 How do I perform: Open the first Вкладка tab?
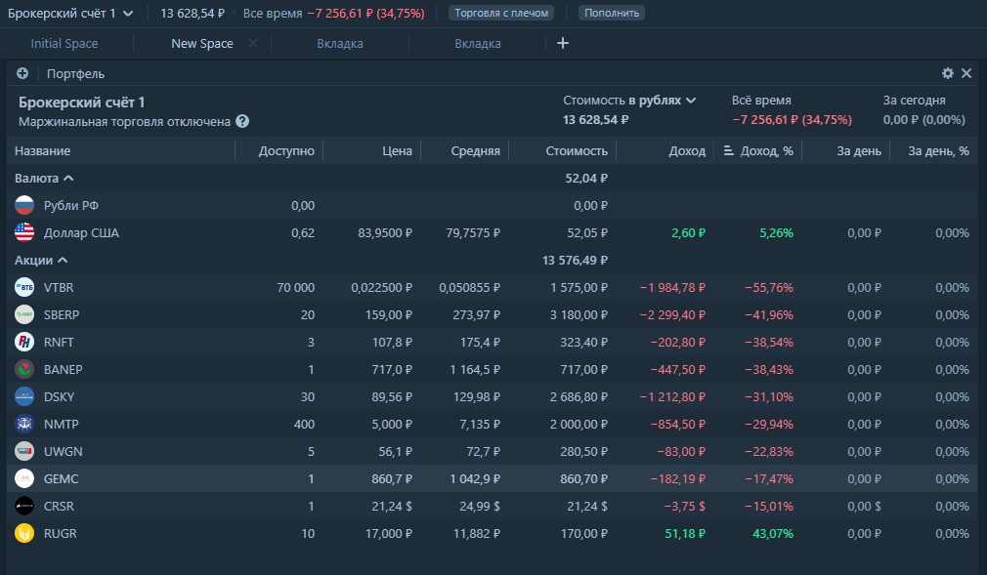pyautogui.click(x=340, y=43)
